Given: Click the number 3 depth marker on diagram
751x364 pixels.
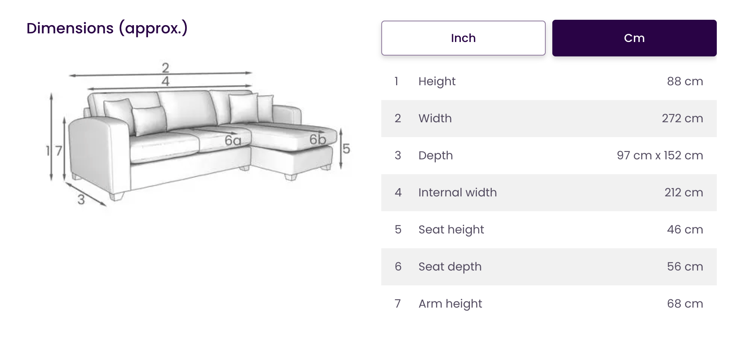Looking at the screenshot, I should [81, 199].
